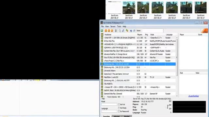Screen dimensions: 209x117
Task: Click the server list scroll down arrow
Action: coord(177,96)
